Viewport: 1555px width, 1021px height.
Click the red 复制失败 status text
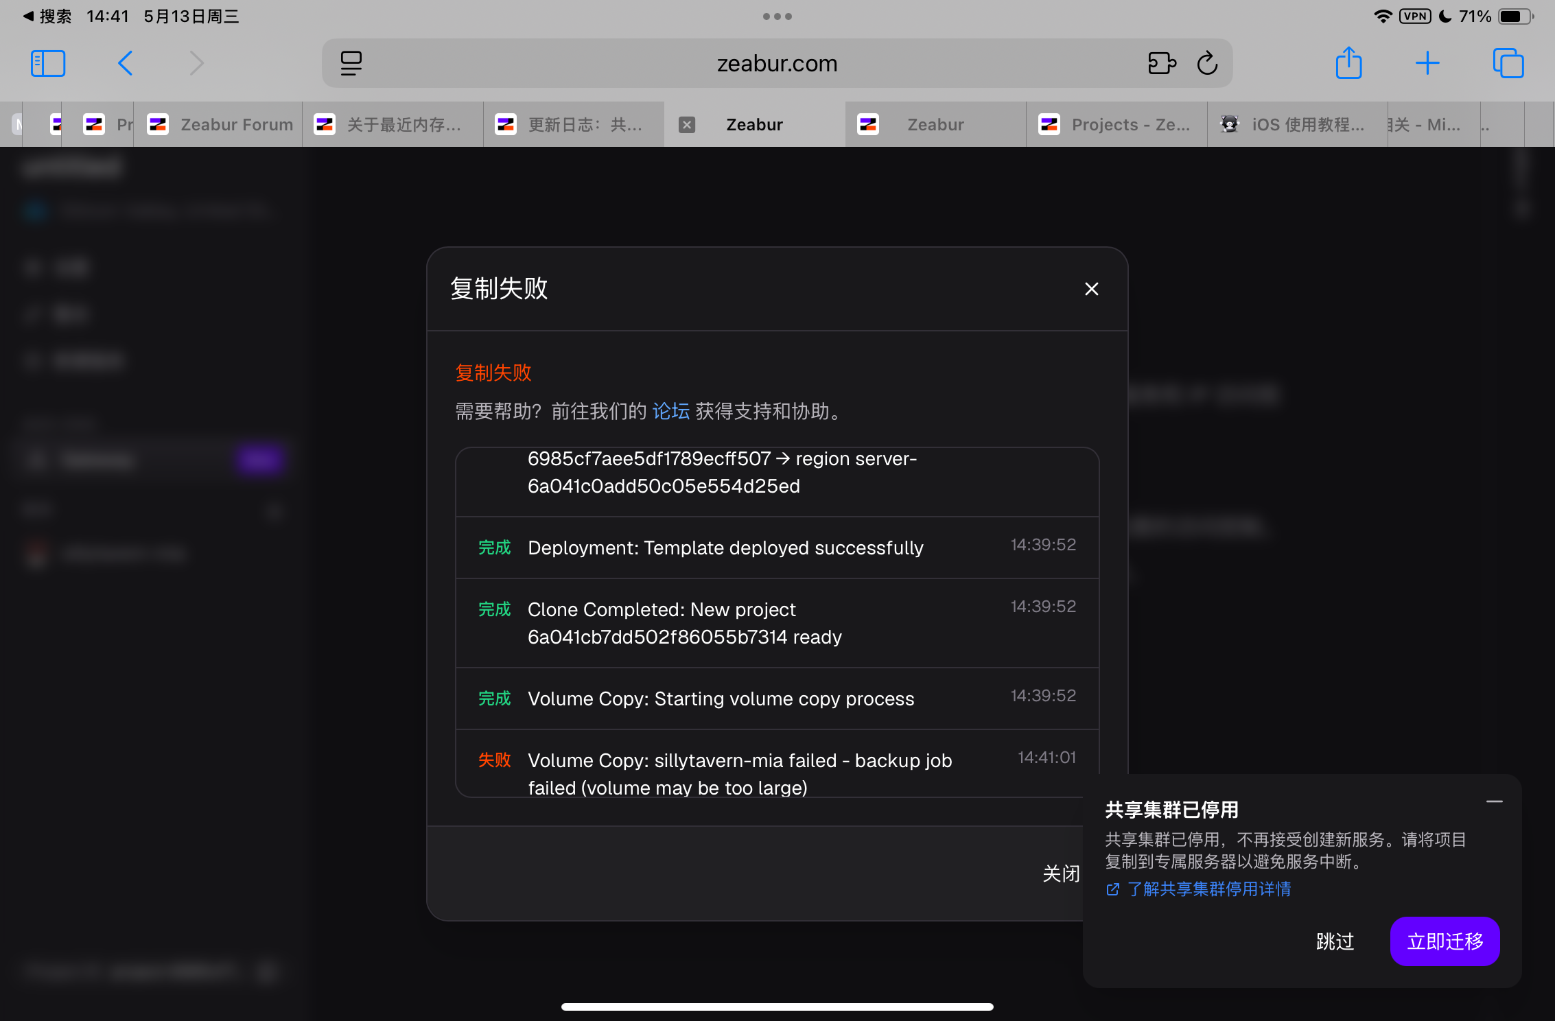[493, 373]
